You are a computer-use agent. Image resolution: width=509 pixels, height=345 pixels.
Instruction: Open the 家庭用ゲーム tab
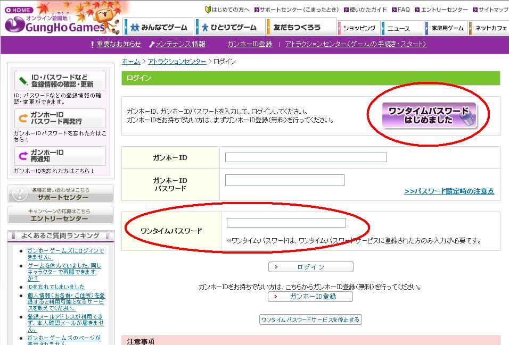click(x=446, y=28)
